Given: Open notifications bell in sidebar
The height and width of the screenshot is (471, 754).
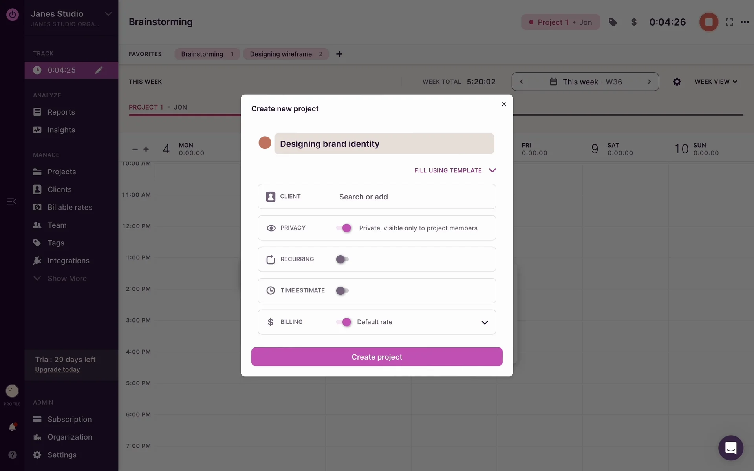Looking at the screenshot, I should point(12,427).
